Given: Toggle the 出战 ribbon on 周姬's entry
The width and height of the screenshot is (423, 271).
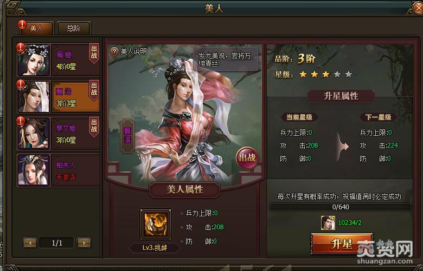Looking at the screenshot, I should pos(94,54).
